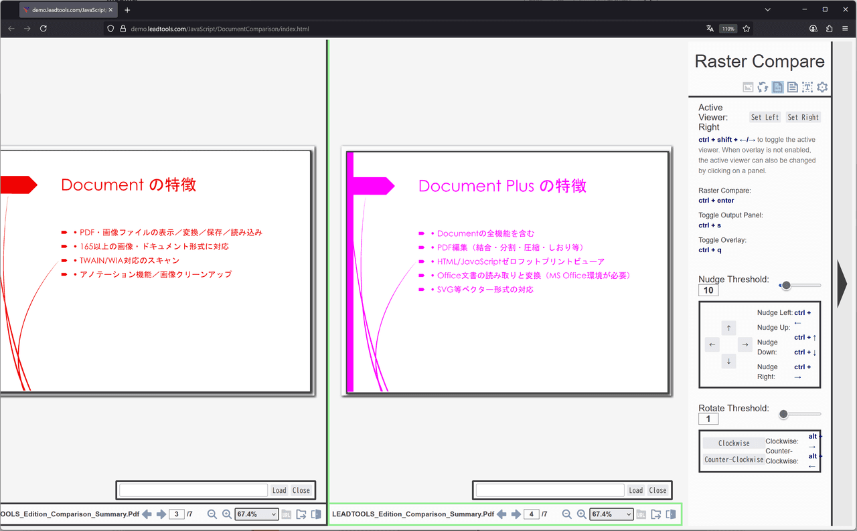857x531 pixels.
Task: Open a new browser tab
Action: click(127, 10)
